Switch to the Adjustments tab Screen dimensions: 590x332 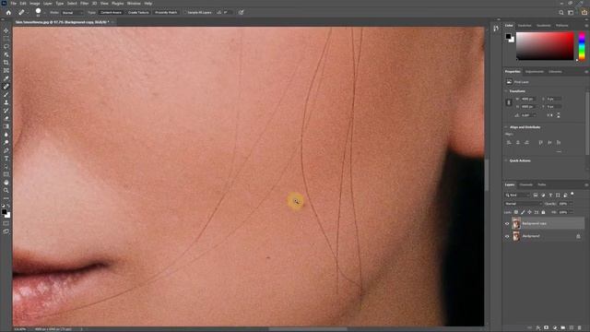(535, 72)
